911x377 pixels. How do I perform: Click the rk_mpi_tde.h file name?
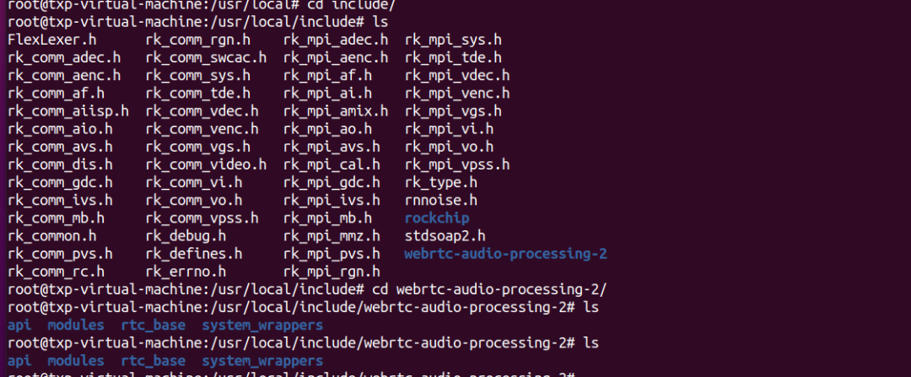click(453, 57)
